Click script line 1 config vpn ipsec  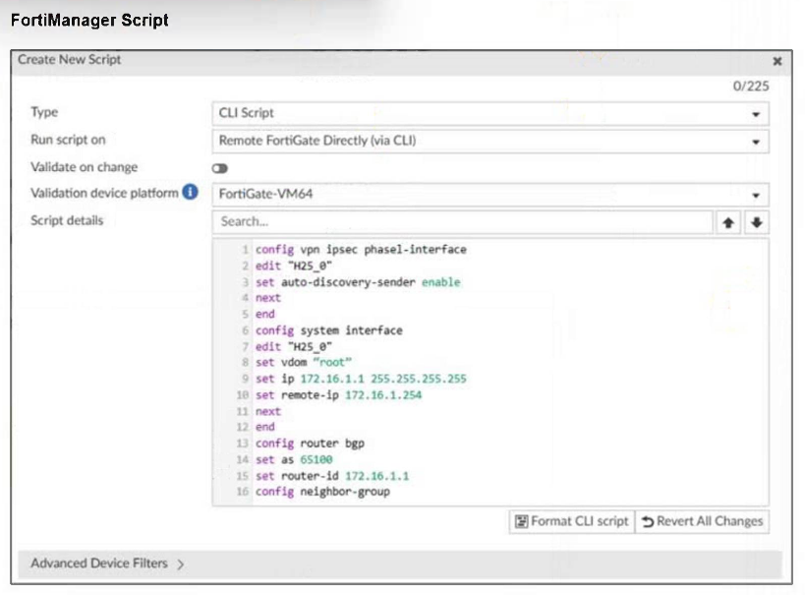tap(361, 250)
